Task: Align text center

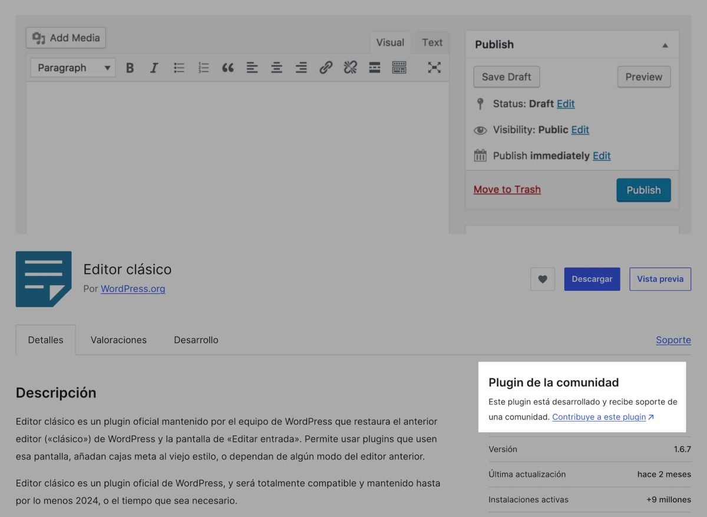Action: click(x=277, y=68)
